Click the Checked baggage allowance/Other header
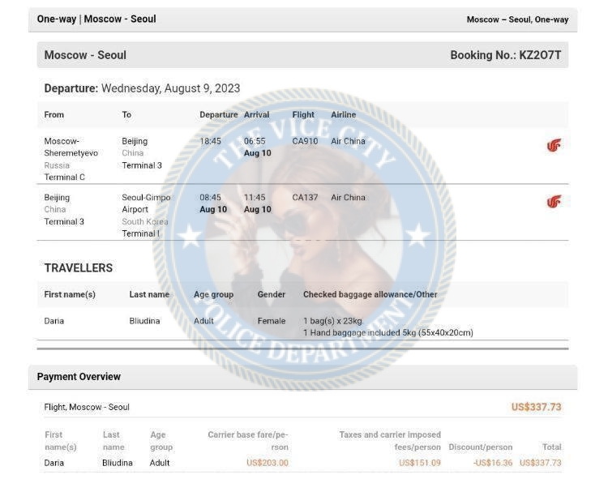Screen dimensions: 608x479 [x=370, y=294]
